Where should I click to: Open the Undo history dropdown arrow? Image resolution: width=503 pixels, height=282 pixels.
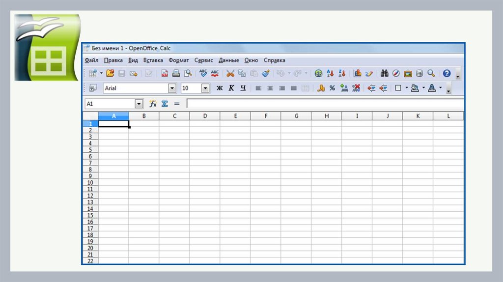[289, 74]
